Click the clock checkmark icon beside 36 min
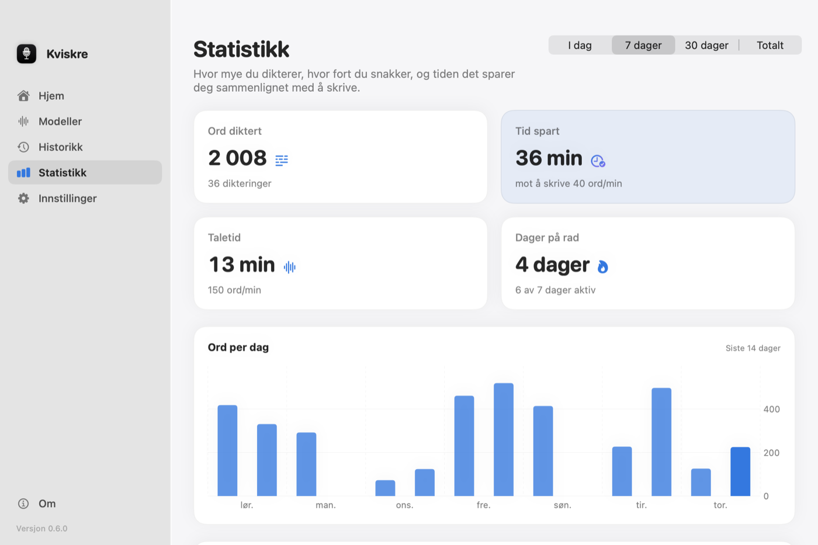The height and width of the screenshot is (545, 818). tap(598, 161)
